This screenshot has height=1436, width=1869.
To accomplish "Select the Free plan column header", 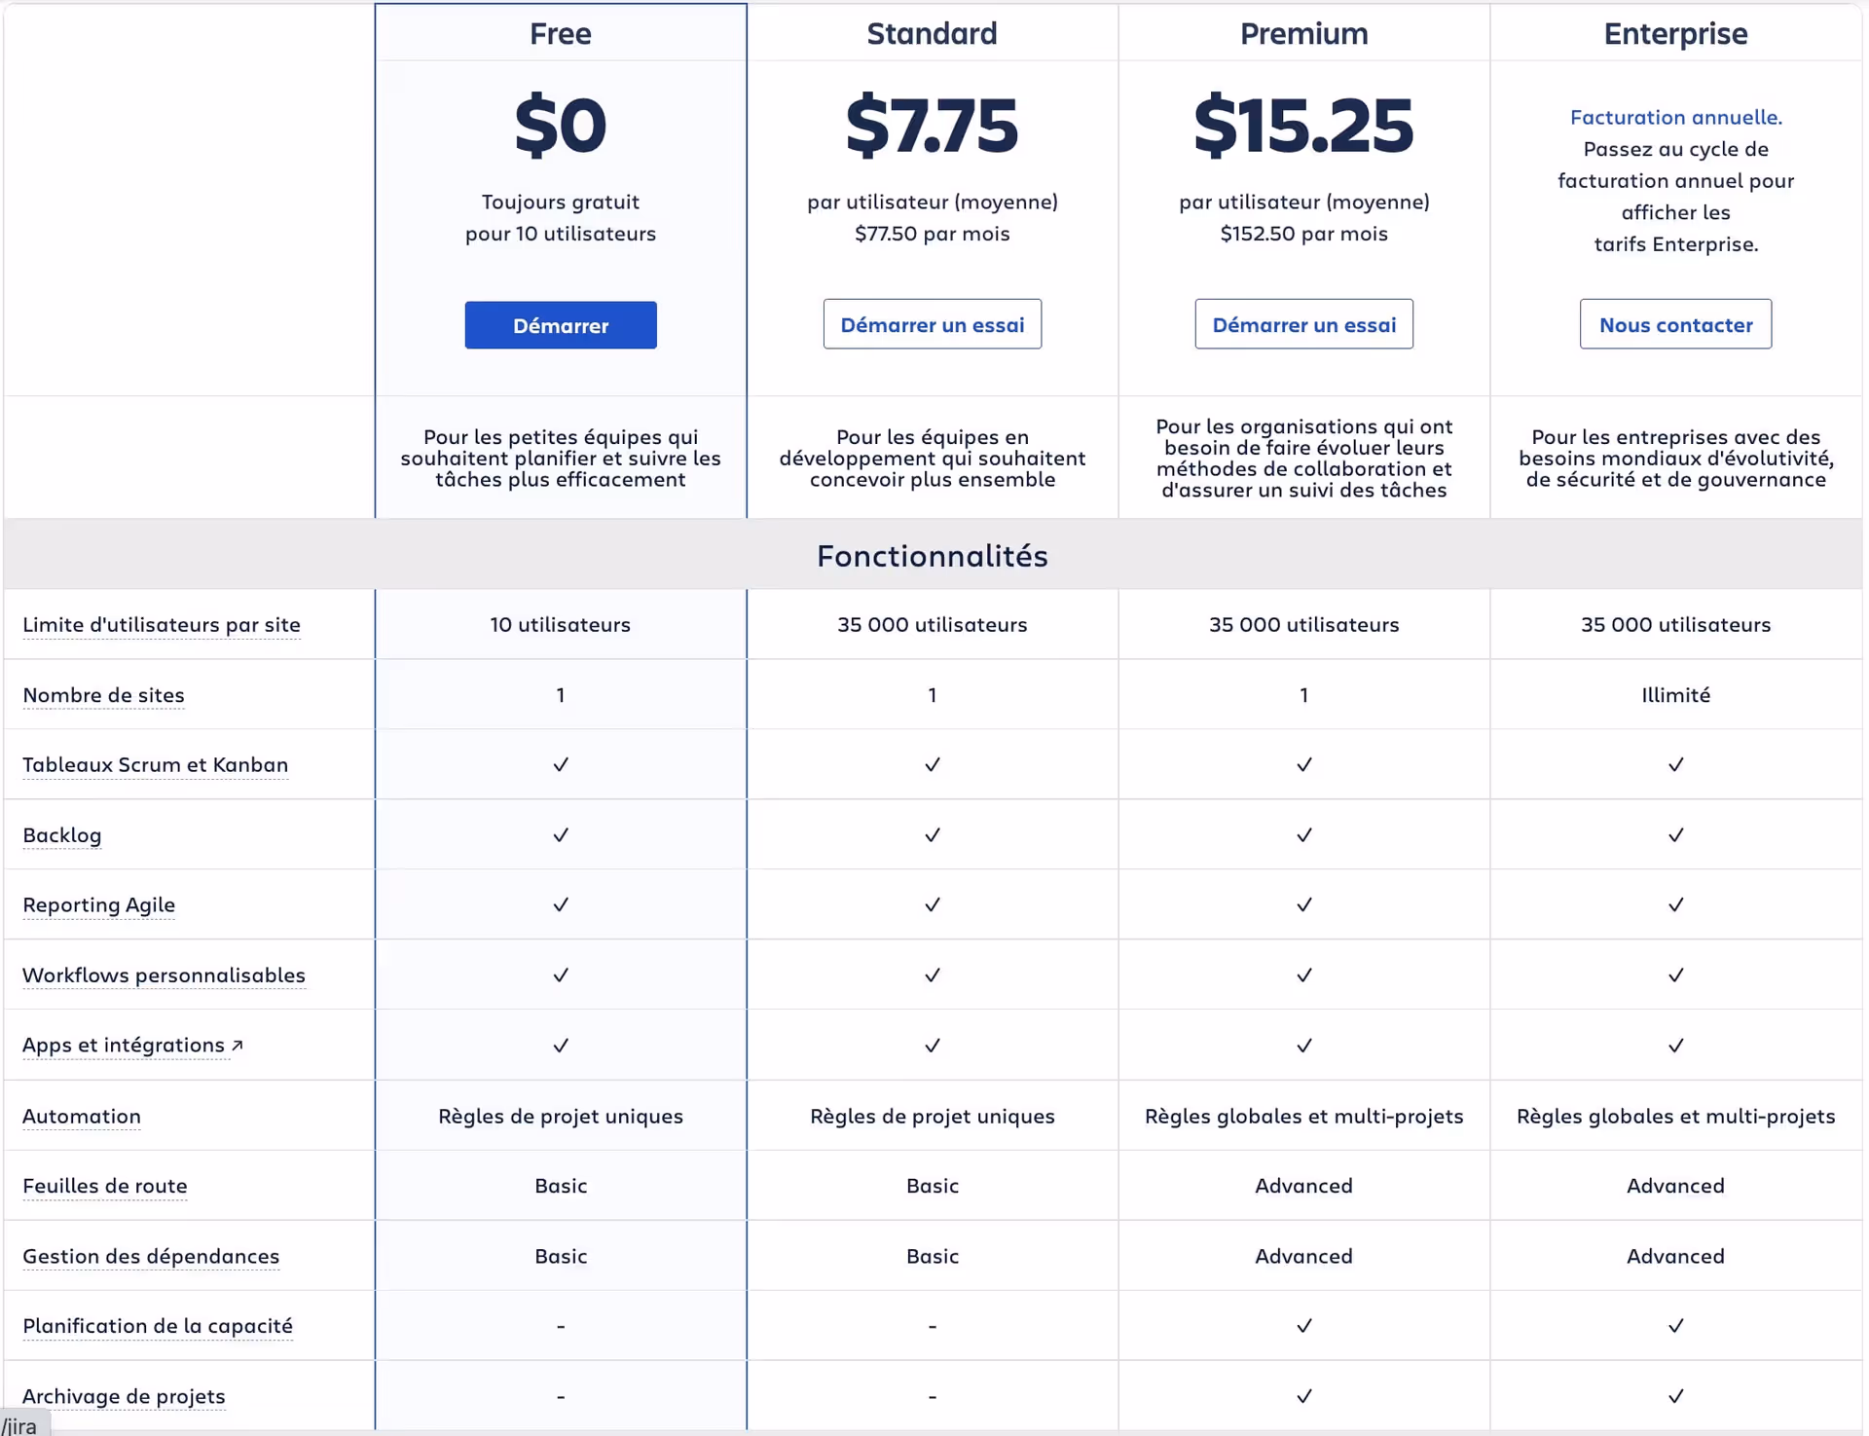I will pos(560,33).
